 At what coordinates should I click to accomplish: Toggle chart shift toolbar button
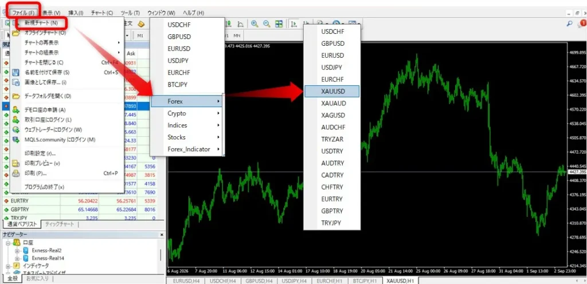click(306, 24)
